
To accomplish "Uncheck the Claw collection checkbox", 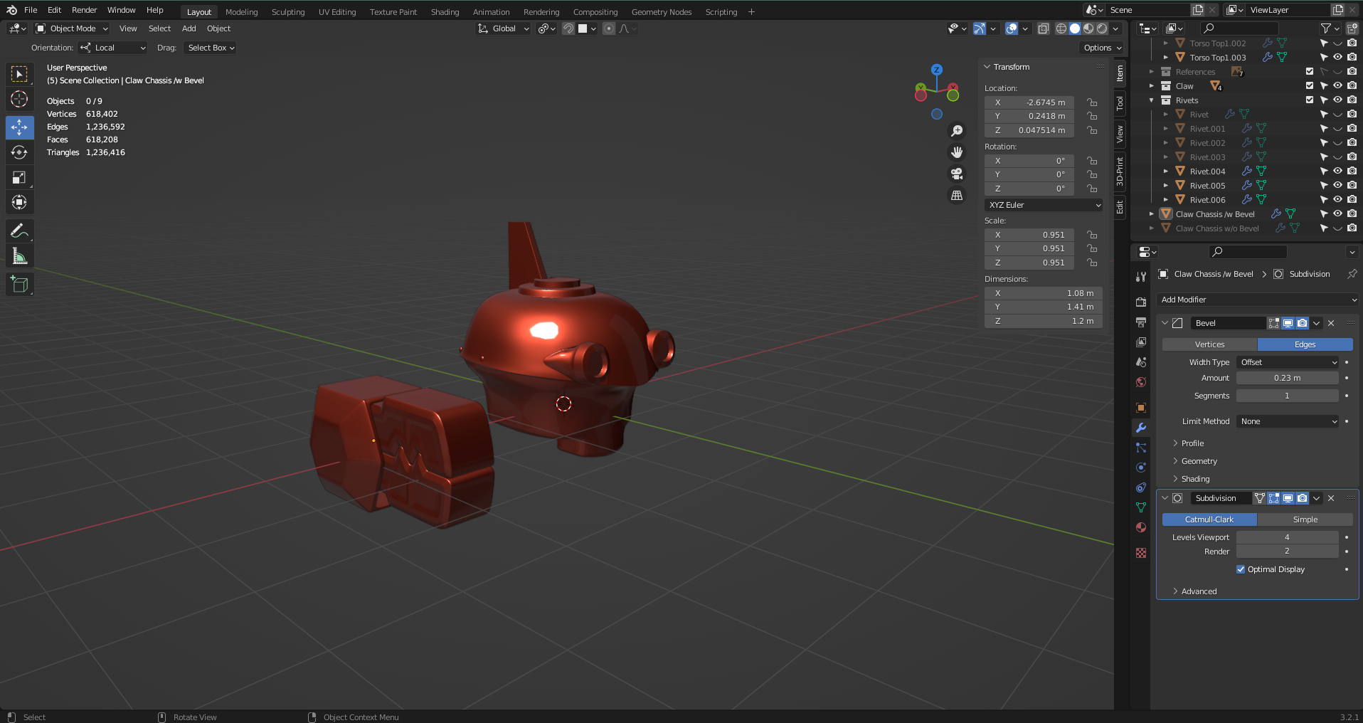I will click(1310, 86).
